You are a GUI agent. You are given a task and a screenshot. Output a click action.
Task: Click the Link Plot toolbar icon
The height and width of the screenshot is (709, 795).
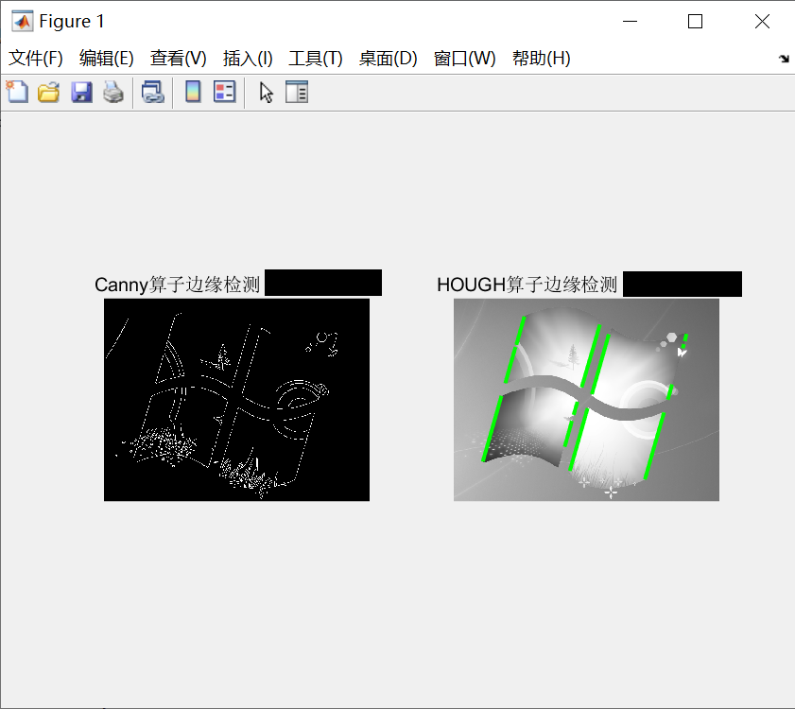point(152,93)
